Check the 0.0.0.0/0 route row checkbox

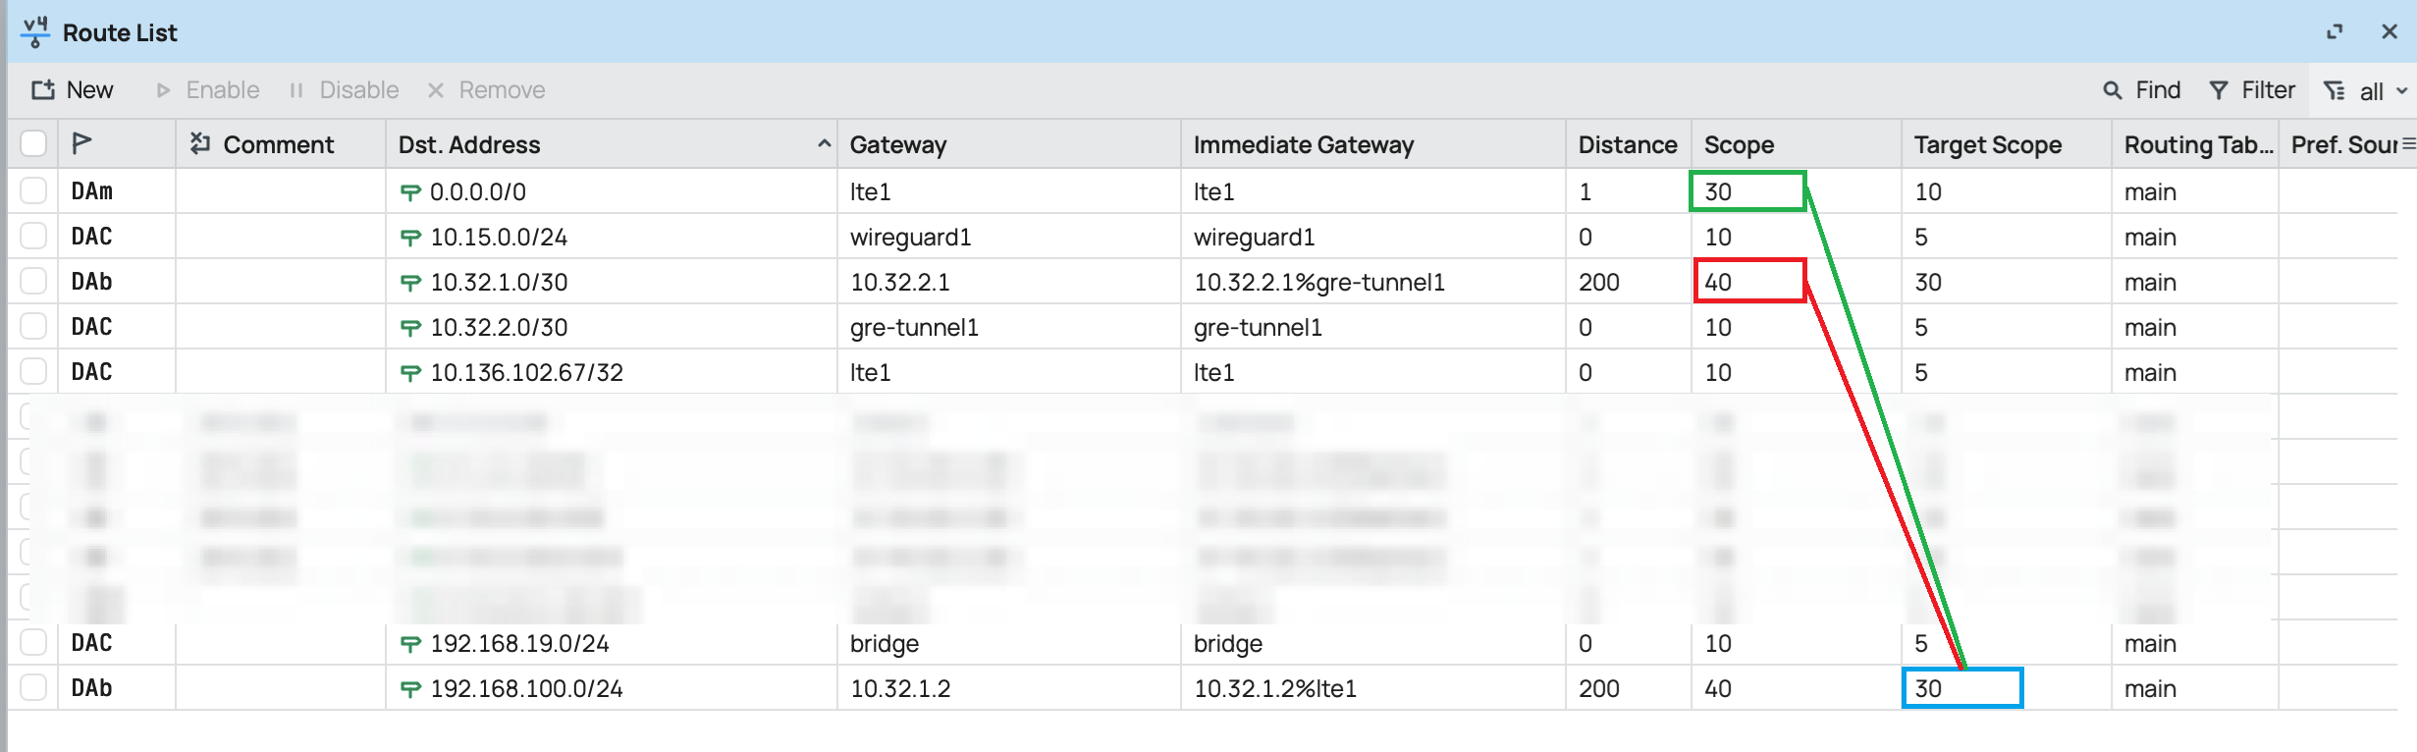[x=33, y=190]
